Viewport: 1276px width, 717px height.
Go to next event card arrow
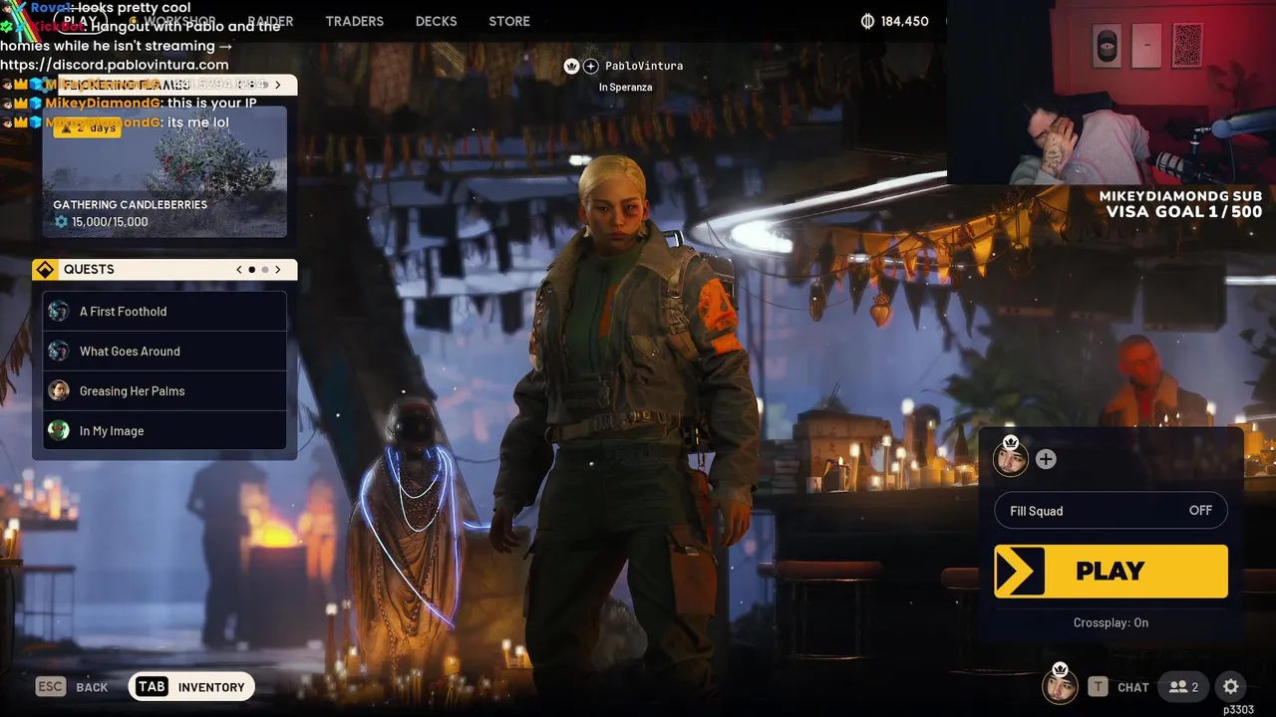[278, 85]
